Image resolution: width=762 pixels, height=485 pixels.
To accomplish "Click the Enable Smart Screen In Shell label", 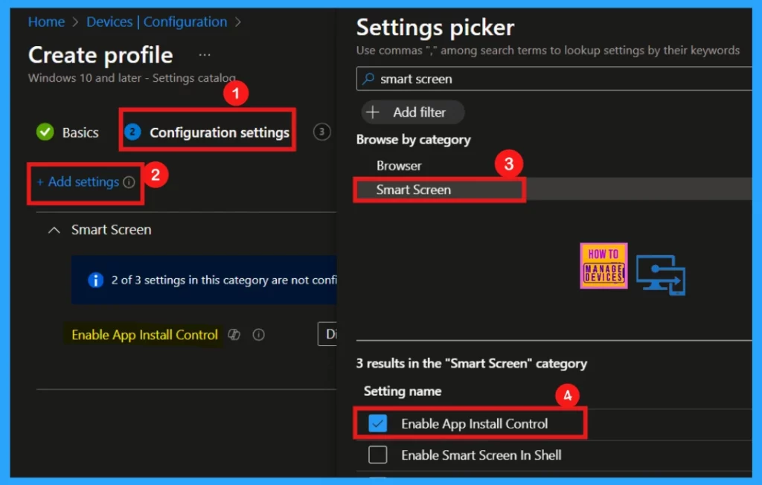I will [x=481, y=455].
